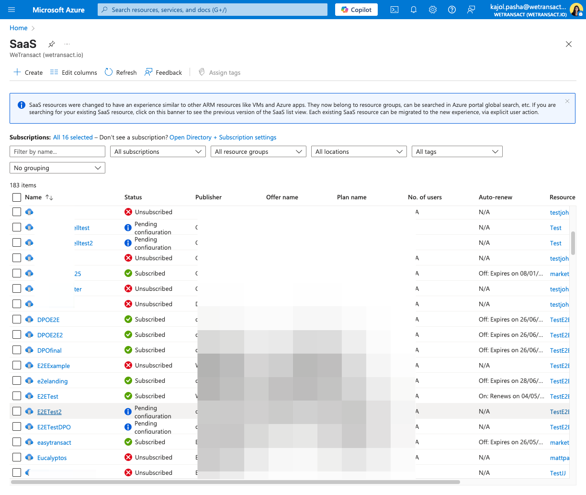Check the DPOE2E row checkbox

[x=17, y=319]
